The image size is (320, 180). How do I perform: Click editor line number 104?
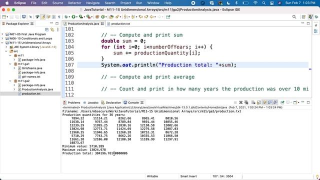[69, 47]
